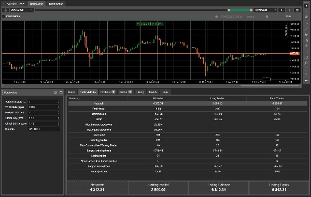Open the Positions tab

pyautogui.click(x=107, y=92)
